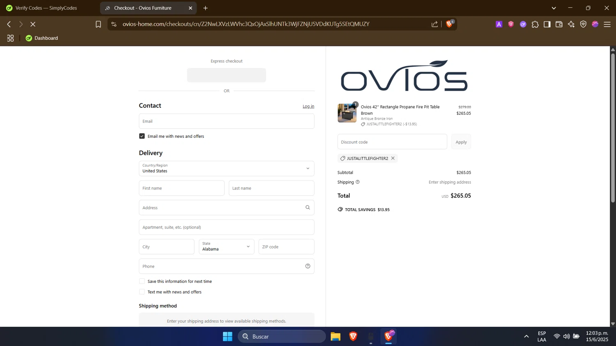Open the volume control in tray

(x=567, y=337)
